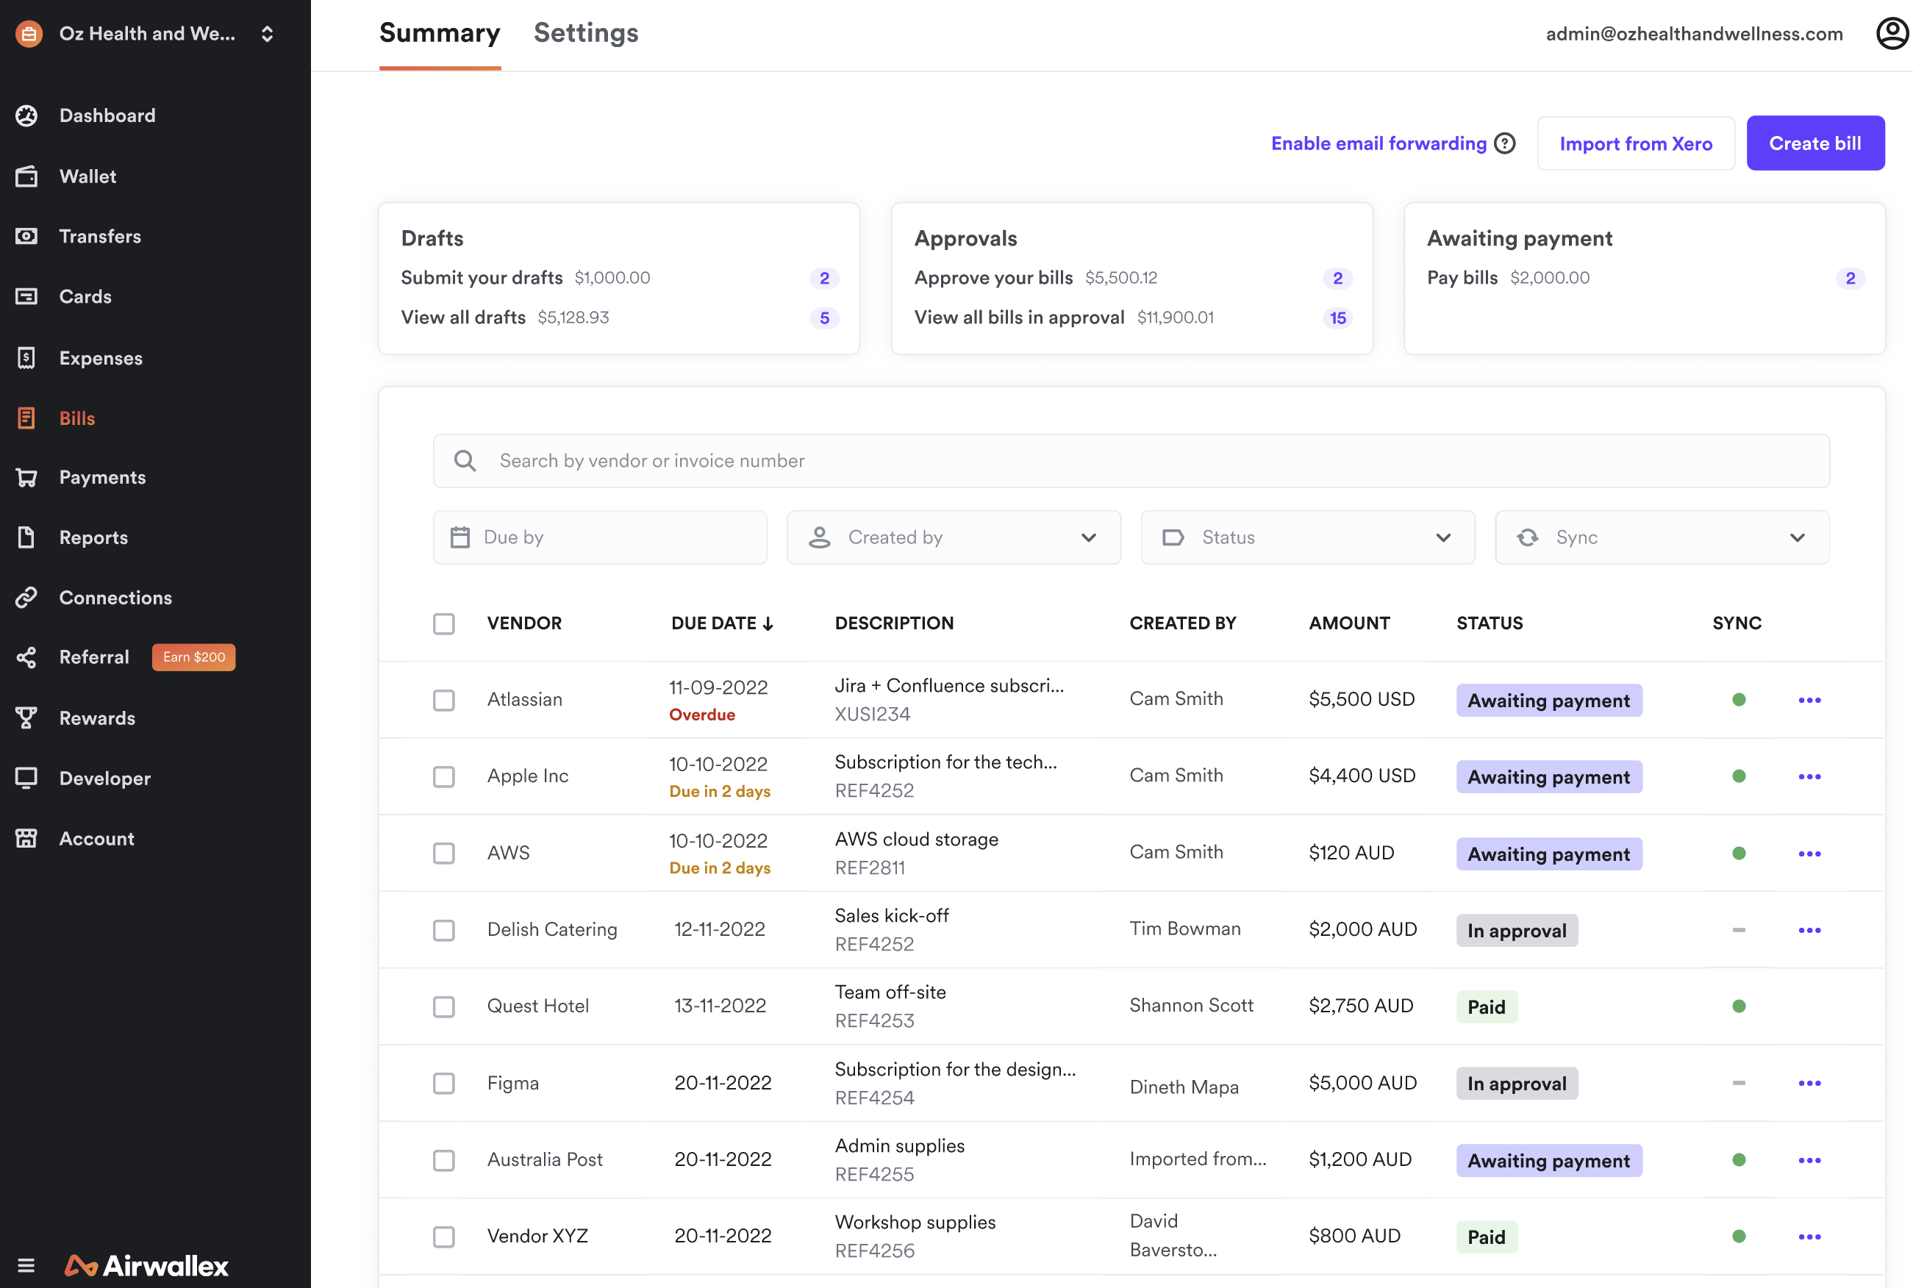Click the Account storefront icon

pos(26,839)
